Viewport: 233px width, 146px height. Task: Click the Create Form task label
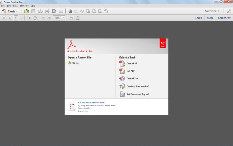pyautogui.click(x=132, y=79)
